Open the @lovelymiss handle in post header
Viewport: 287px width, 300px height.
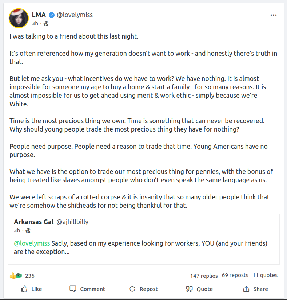tap(75, 15)
